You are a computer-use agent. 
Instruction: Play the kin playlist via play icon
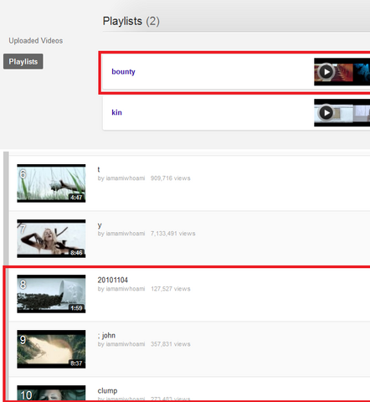tap(326, 113)
